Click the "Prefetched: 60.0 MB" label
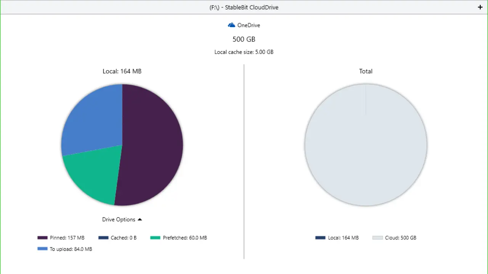 tap(185, 238)
